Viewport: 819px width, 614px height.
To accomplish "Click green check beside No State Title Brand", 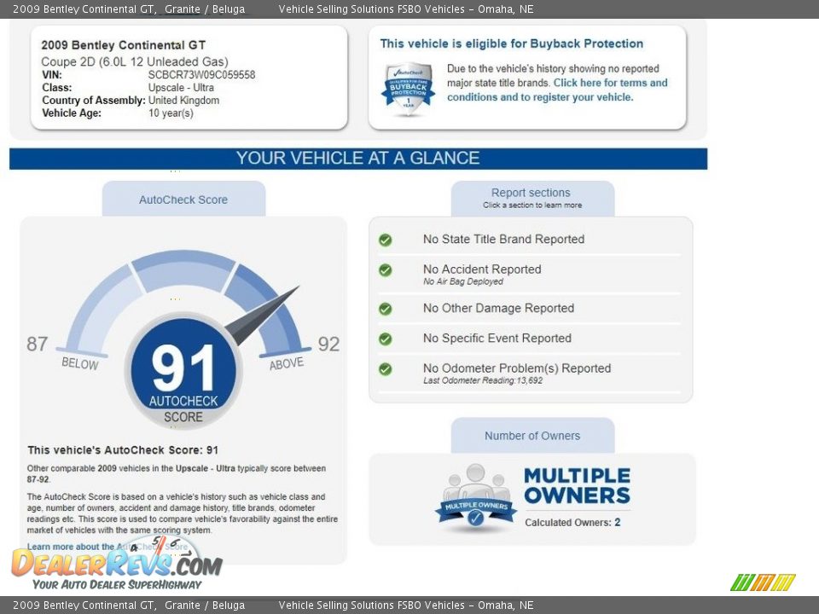I will point(386,240).
